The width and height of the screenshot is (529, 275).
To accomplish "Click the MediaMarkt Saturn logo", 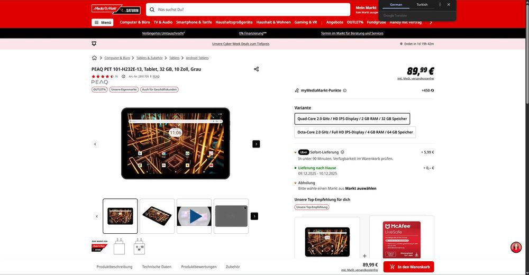I will click(116, 10).
